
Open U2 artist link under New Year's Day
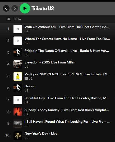[26, 138]
